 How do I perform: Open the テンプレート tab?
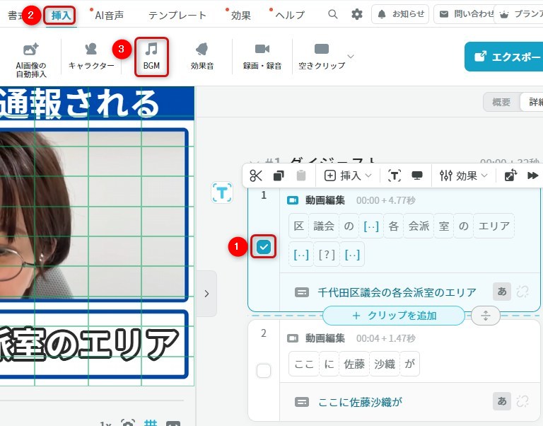click(x=177, y=15)
